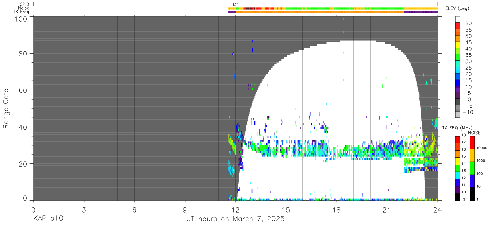This screenshot has height=227, width=492.
Task: Click the 'KAP b10' radar label
Action: 48,219
